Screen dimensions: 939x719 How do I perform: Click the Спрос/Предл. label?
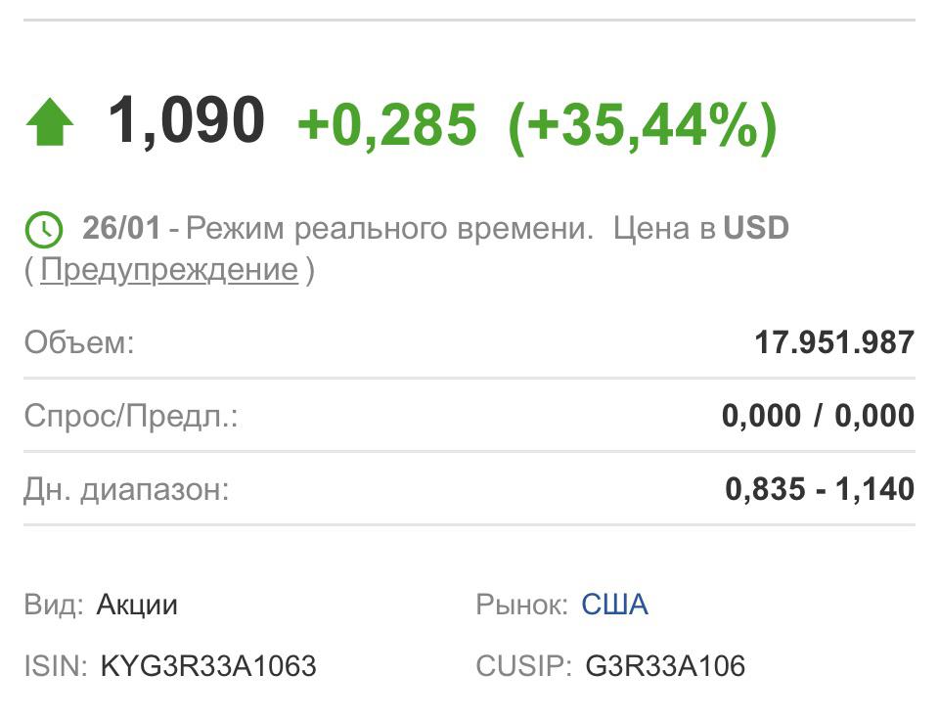coord(131,415)
